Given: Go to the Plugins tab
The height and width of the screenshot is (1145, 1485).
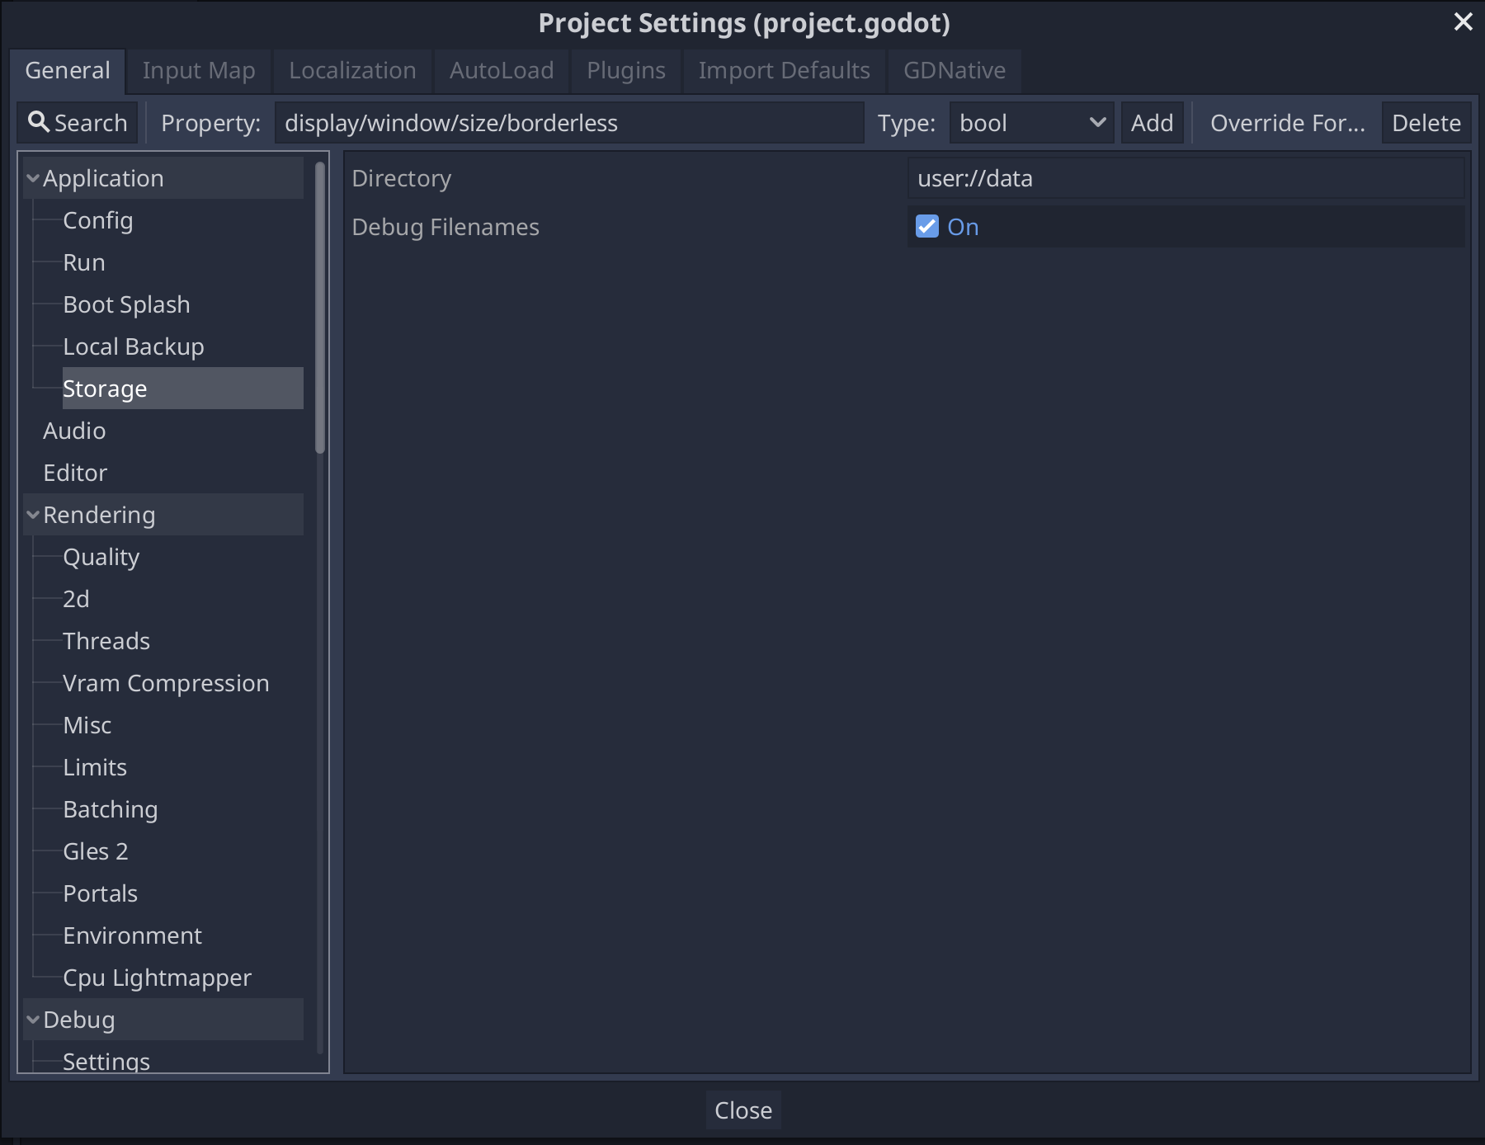Looking at the screenshot, I should pos(626,71).
